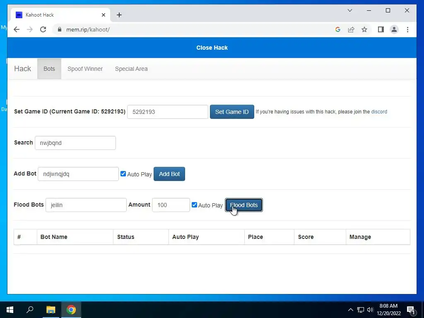
Task: Switch to the Bots tab
Action: click(49, 69)
